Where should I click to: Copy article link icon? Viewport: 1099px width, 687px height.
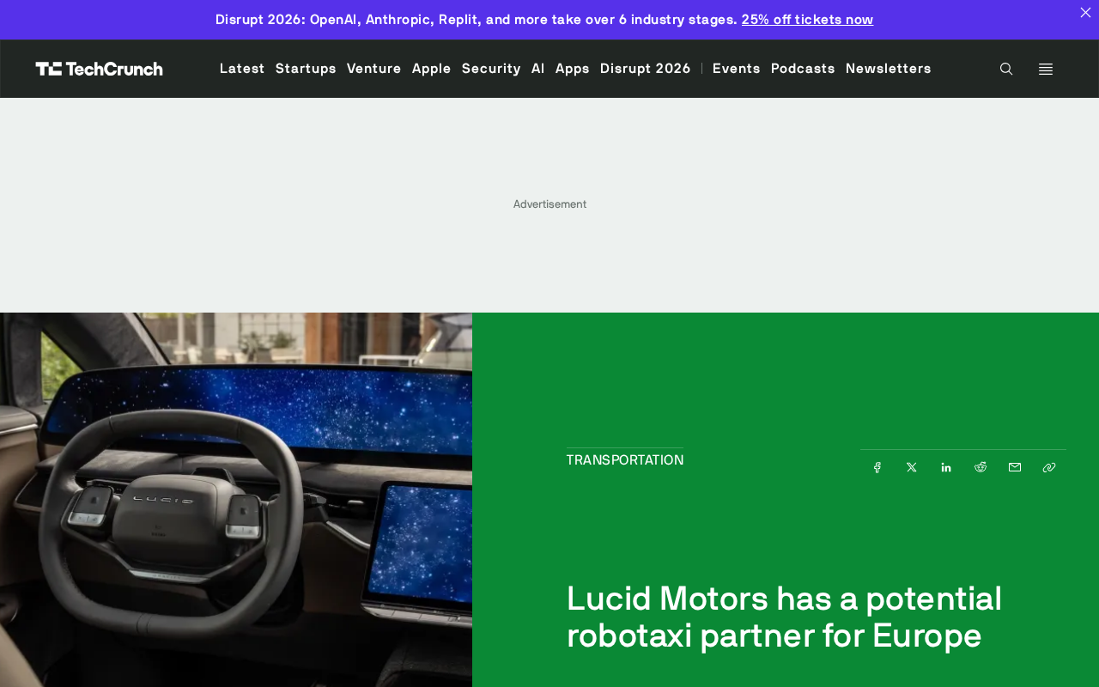(1049, 467)
